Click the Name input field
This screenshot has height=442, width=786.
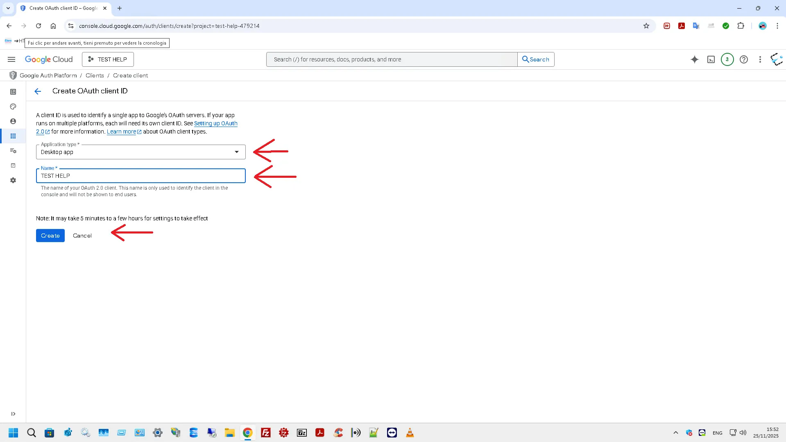(x=140, y=176)
